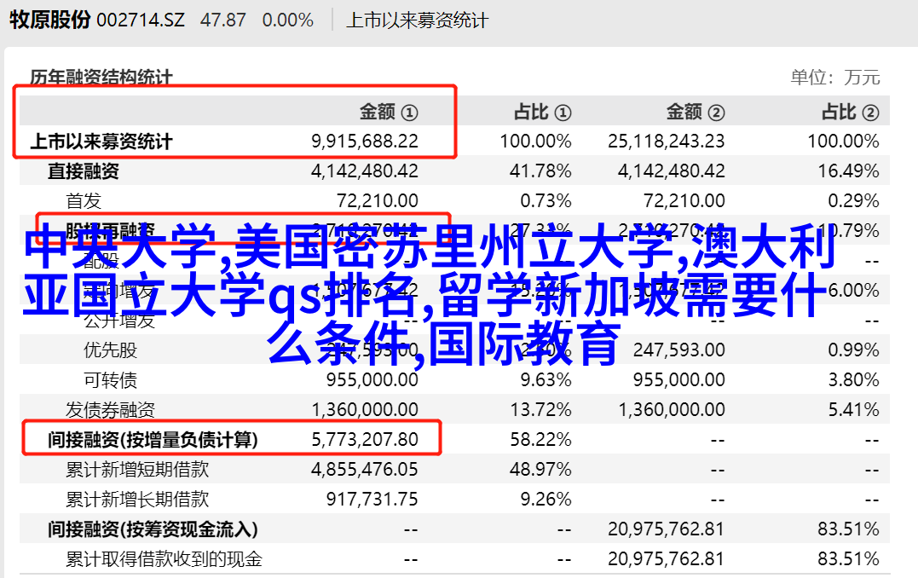Click 13.72% in the 发债券融资 row

click(540, 410)
